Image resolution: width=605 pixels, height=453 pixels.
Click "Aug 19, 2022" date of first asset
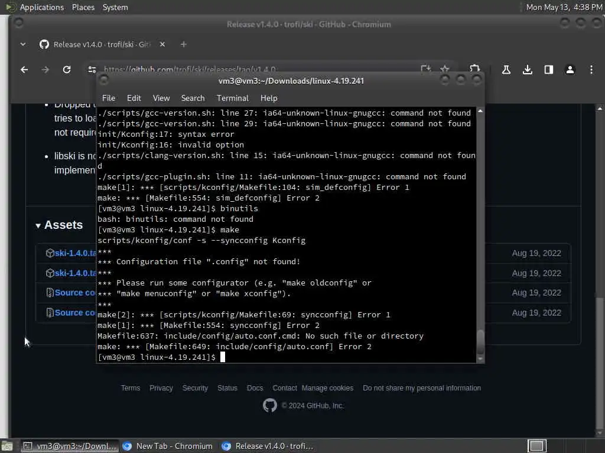coord(536,253)
